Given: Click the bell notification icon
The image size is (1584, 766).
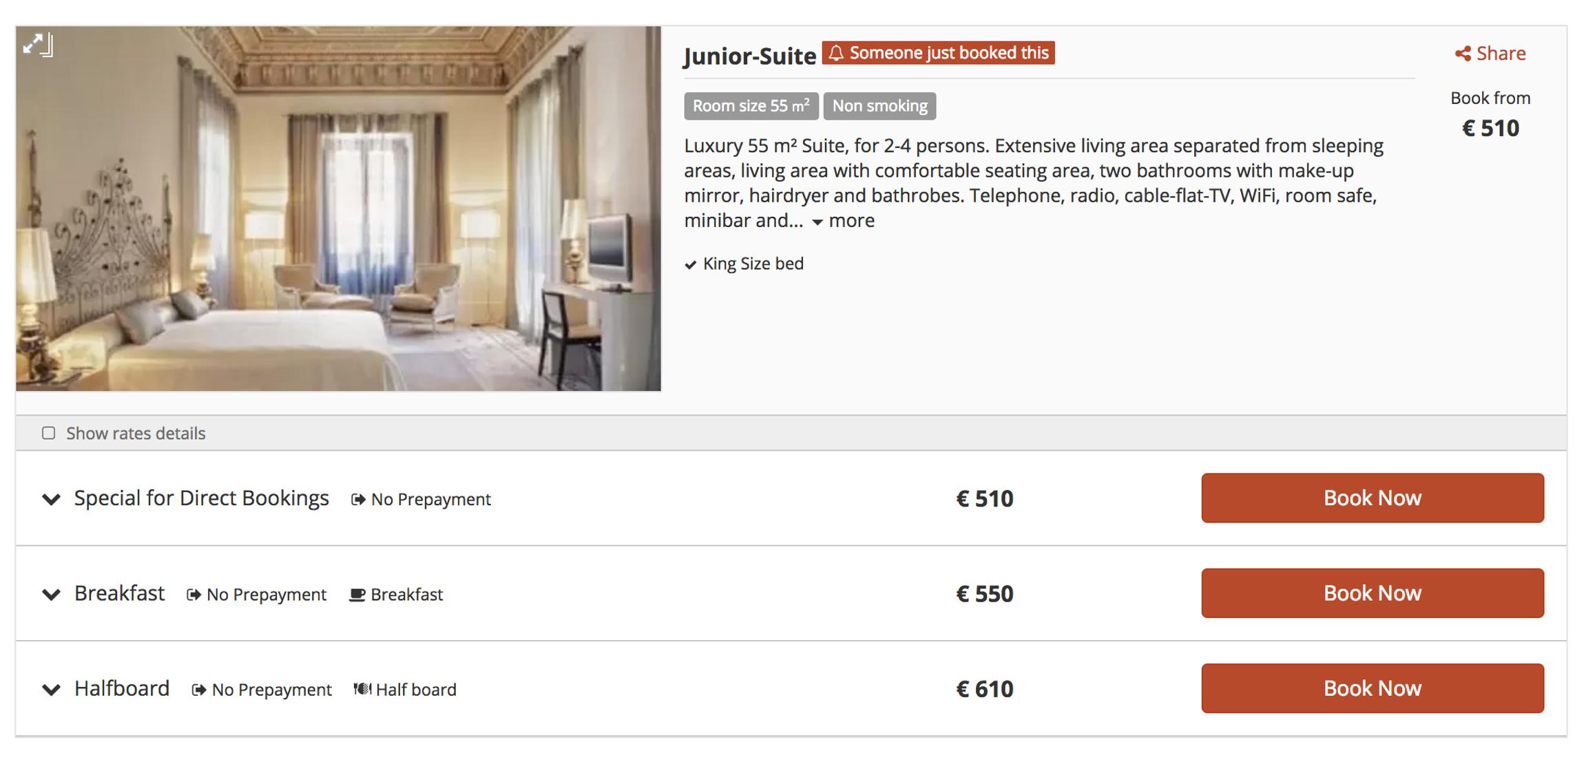Looking at the screenshot, I should point(836,53).
